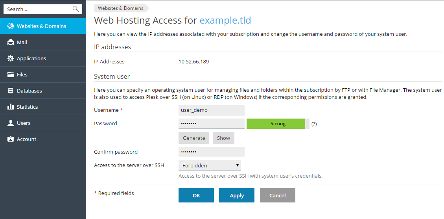Click the Mail envelope icon

pos(10,42)
